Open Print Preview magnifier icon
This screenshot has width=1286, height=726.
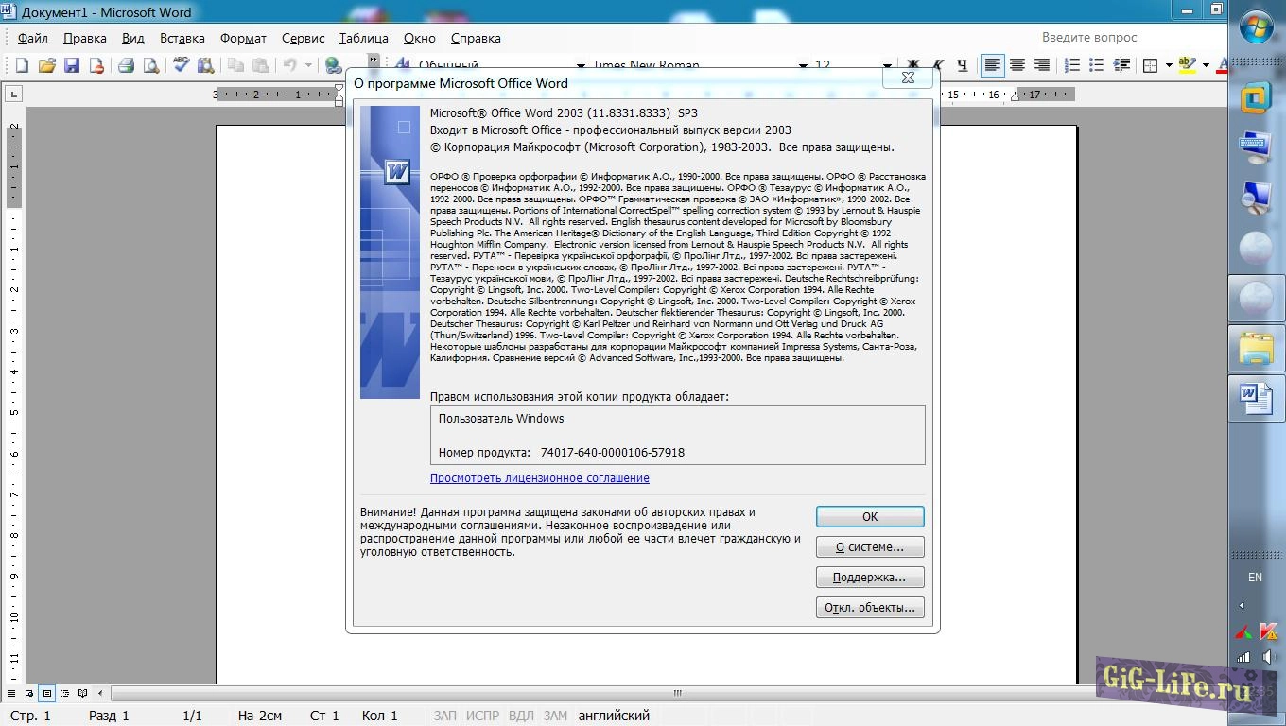pyautogui.click(x=150, y=65)
